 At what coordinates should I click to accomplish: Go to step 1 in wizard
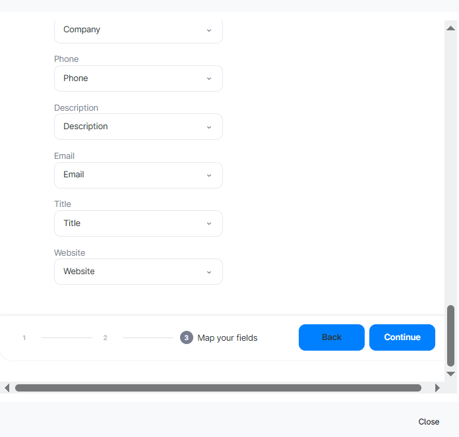(24, 338)
